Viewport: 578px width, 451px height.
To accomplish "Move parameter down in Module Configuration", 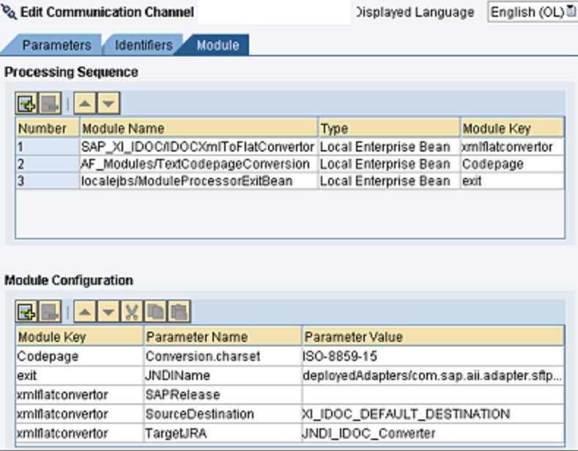I will click(108, 312).
